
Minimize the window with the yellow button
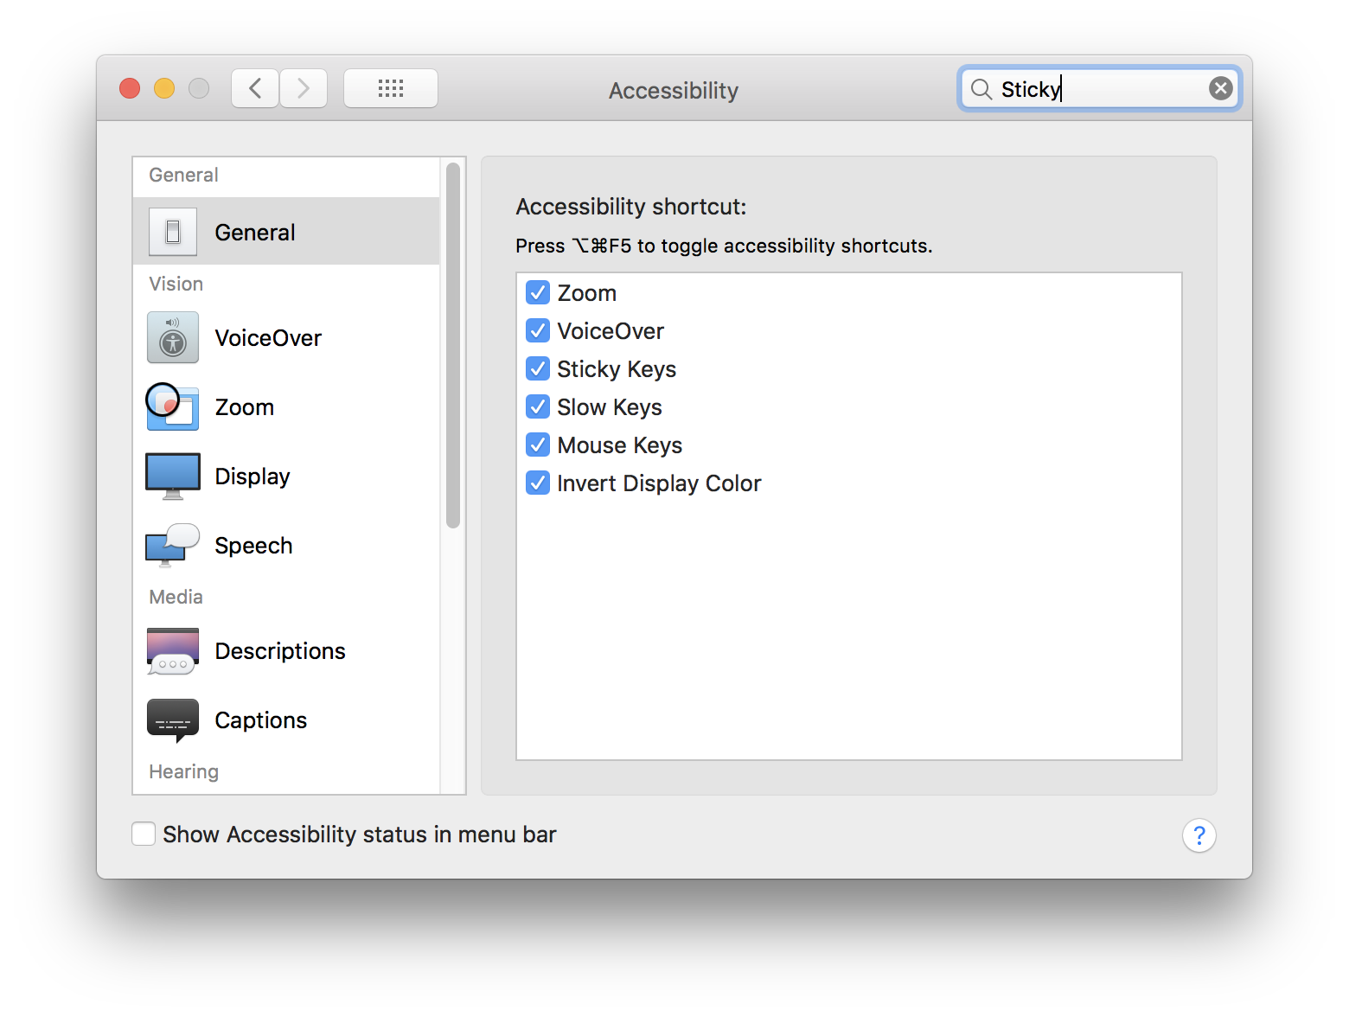pos(164,88)
